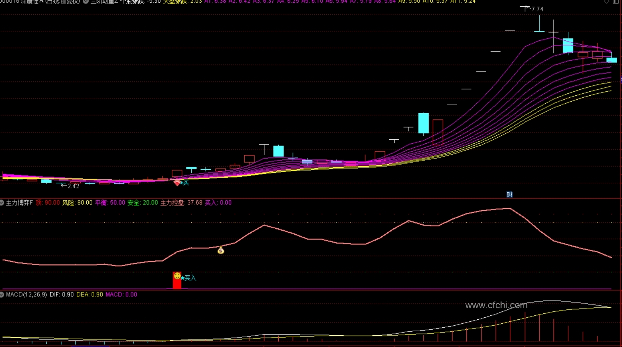Click the DEA: 0.90 value

pyautogui.click(x=89, y=294)
